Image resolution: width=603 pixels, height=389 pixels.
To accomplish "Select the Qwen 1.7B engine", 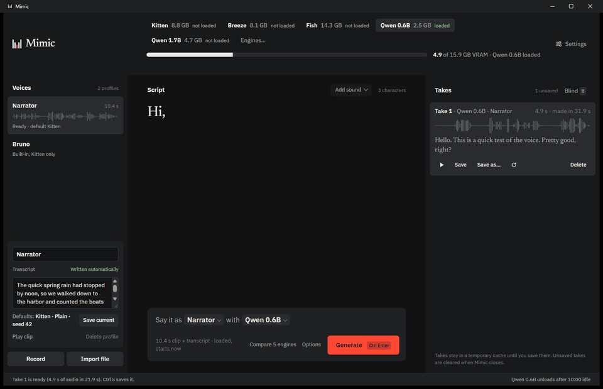I will coord(190,40).
